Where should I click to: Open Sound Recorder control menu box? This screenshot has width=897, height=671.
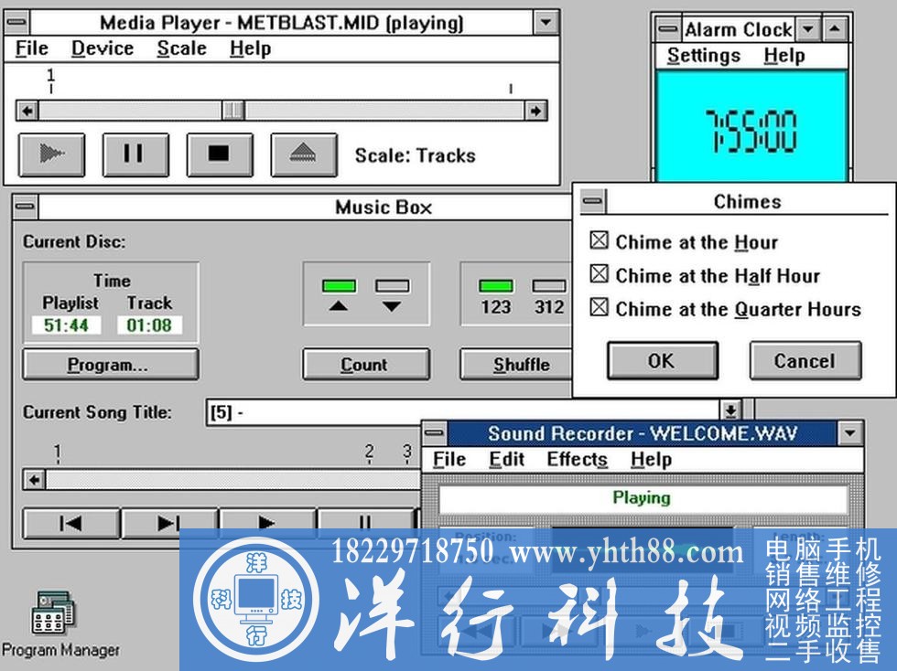(436, 433)
